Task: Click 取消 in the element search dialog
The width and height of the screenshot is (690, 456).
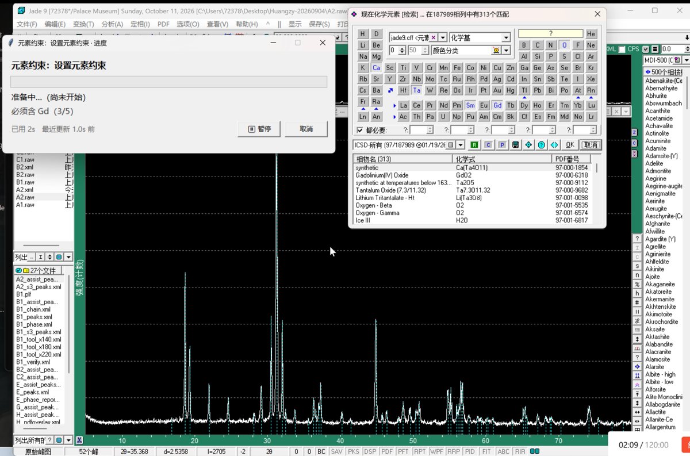Action: (590, 145)
